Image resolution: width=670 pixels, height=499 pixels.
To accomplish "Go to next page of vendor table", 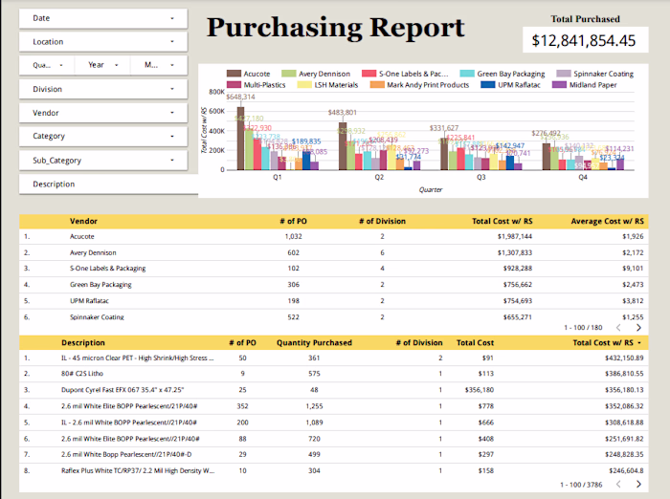I will [x=638, y=327].
